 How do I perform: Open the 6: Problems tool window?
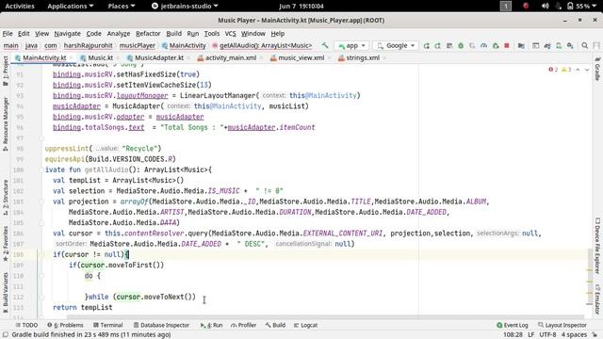tap(65, 325)
